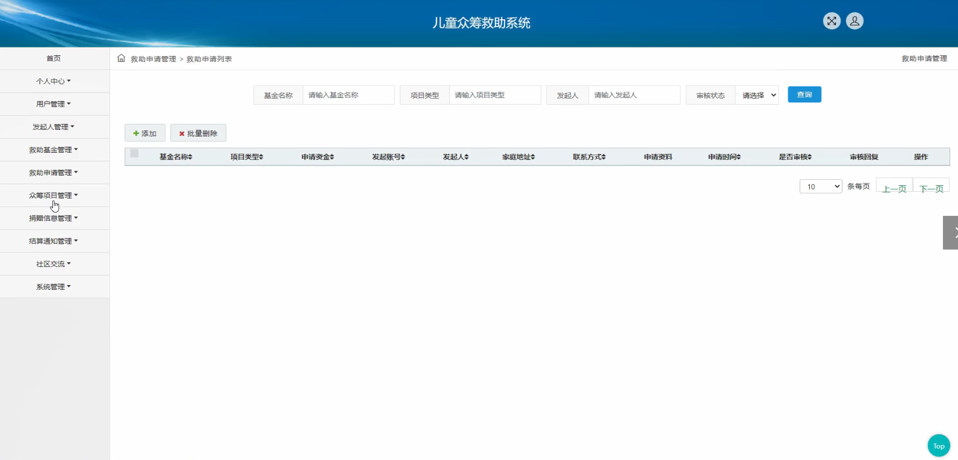Focus the 发起人 input field
This screenshot has width=958, height=460.
[x=634, y=95]
